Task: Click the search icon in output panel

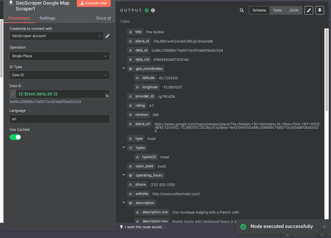Action: 242,10
